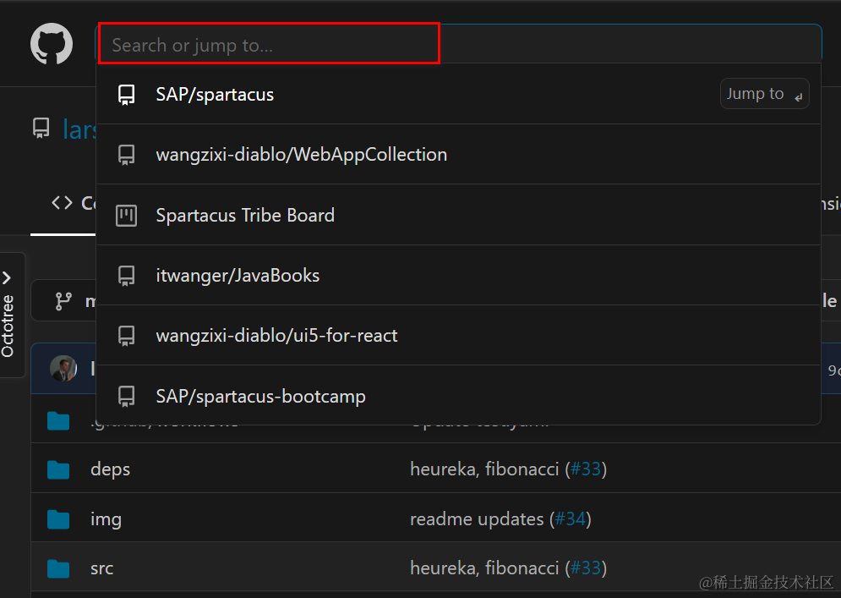Open wangzixi-diablo/WebAppCollection suggestion
This screenshot has width=841, height=598.
click(459, 155)
